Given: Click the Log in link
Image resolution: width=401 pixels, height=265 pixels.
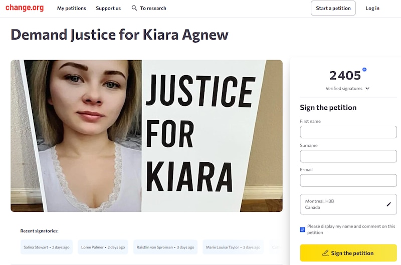Looking at the screenshot, I should 372,8.
